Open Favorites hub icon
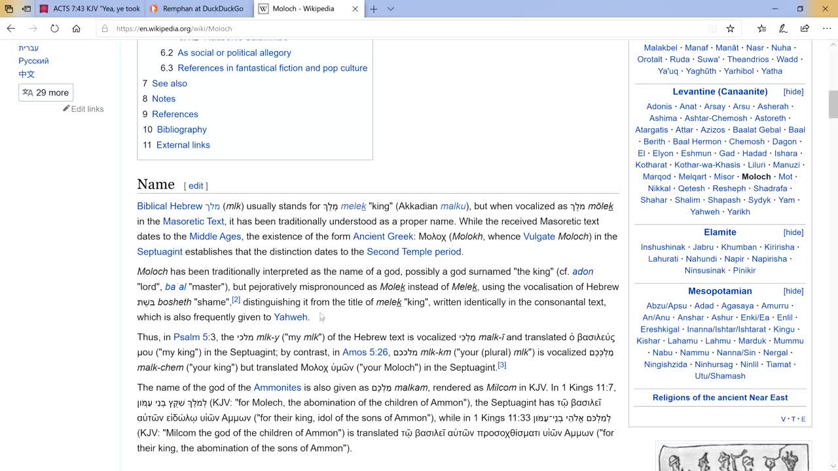The image size is (838, 471). [761, 28]
